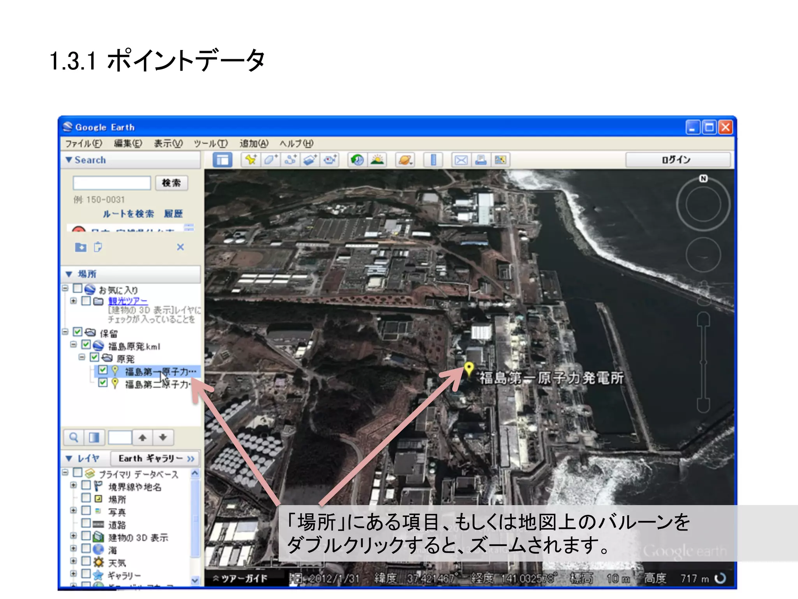Uncheck the 福島原発.kml checkbox

[x=86, y=345]
